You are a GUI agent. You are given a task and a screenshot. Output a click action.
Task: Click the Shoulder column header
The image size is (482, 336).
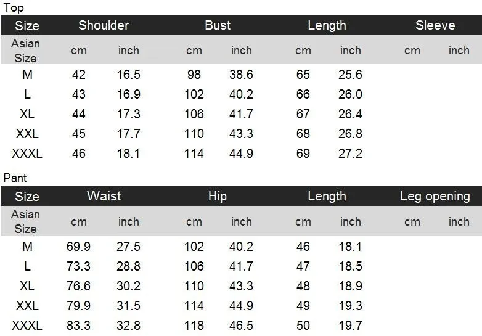[104, 25]
